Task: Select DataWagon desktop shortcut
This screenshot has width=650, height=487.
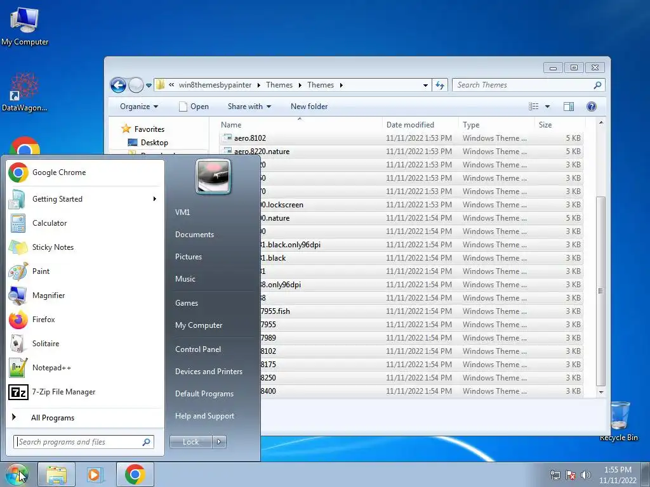Action: [x=25, y=92]
